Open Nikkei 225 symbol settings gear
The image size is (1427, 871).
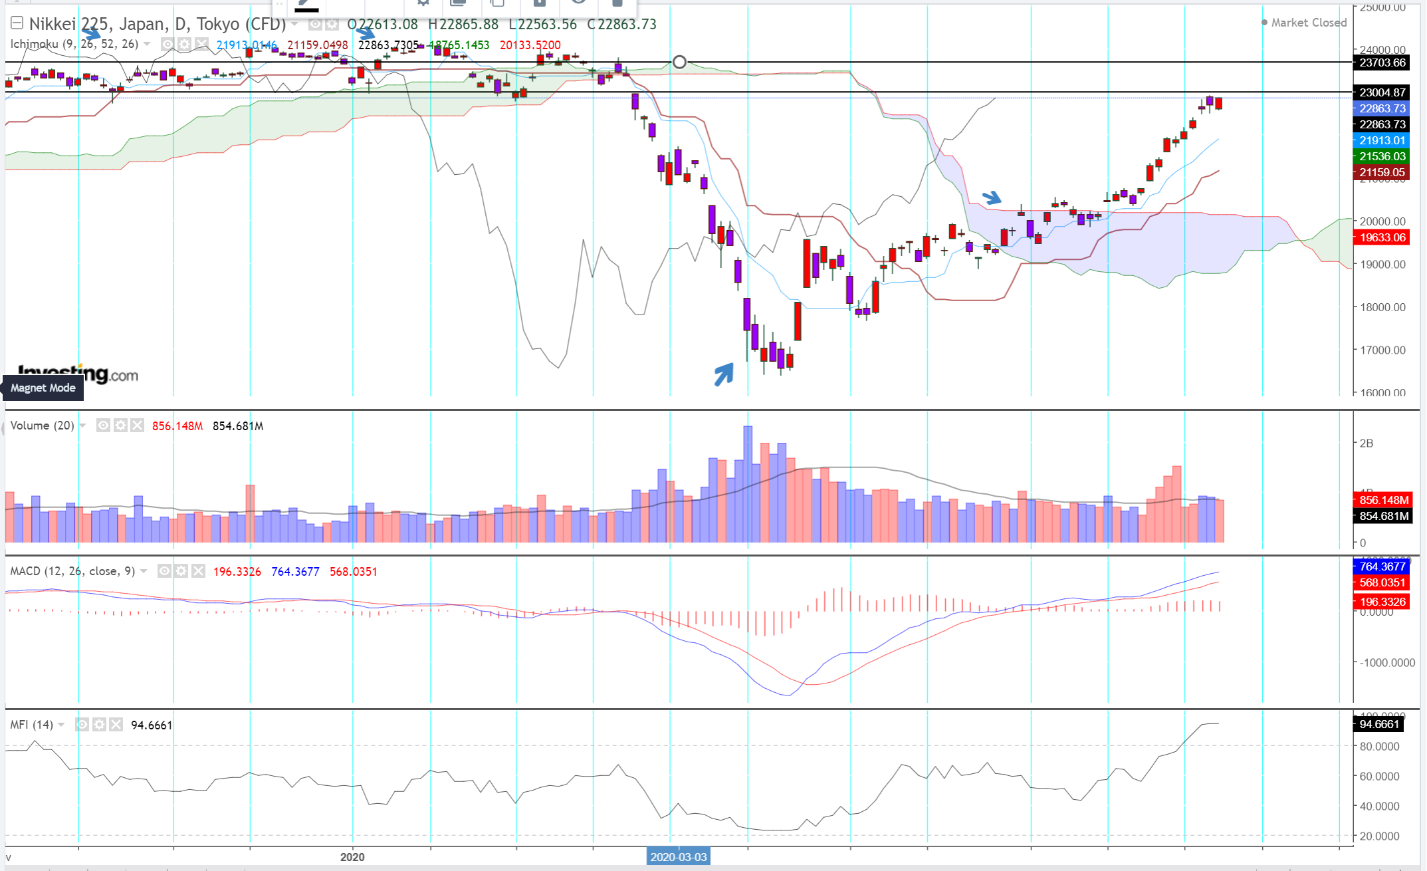(x=331, y=25)
